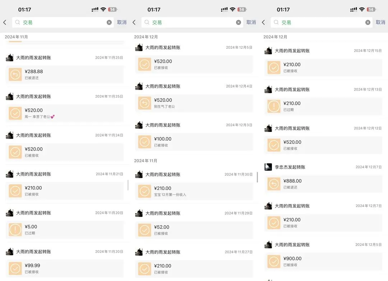Clear the search text in the middle screenshot
This screenshot has height=281, width=388.
239,22
